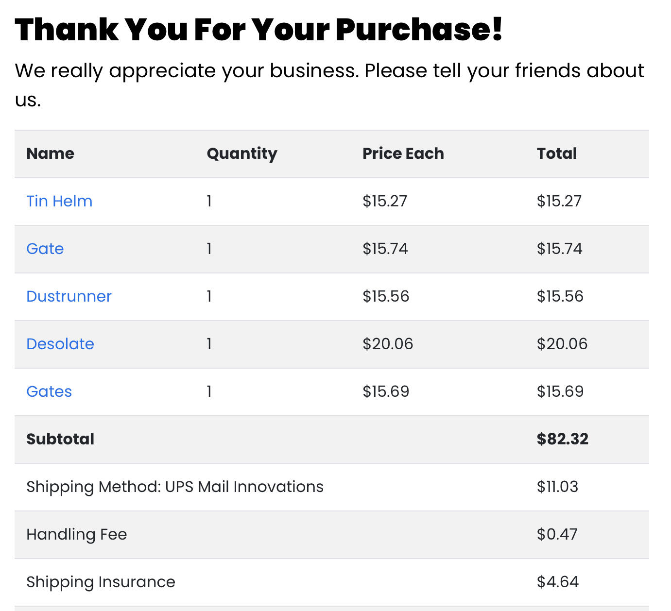Image resolution: width=671 pixels, height=611 pixels.
Task: Open the Tin Helm product link
Action: click(x=59, y=201)
